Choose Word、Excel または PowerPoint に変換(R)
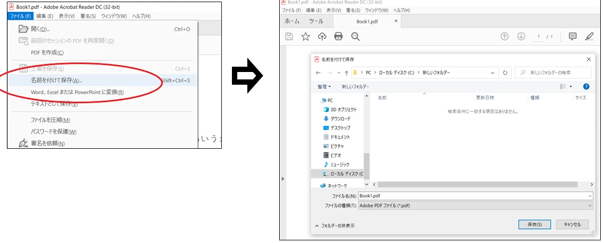The height and width of the screenshot is (243, 604). (103, 92)
